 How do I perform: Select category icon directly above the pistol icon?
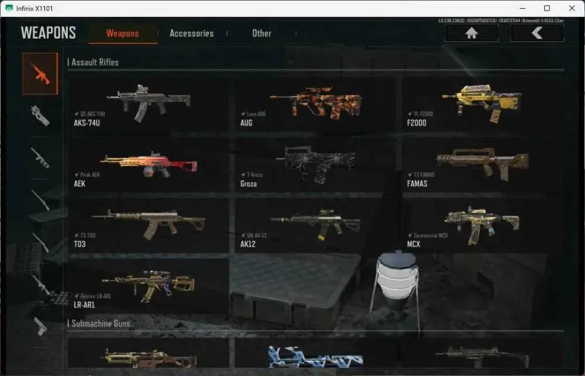click(40, 285)
